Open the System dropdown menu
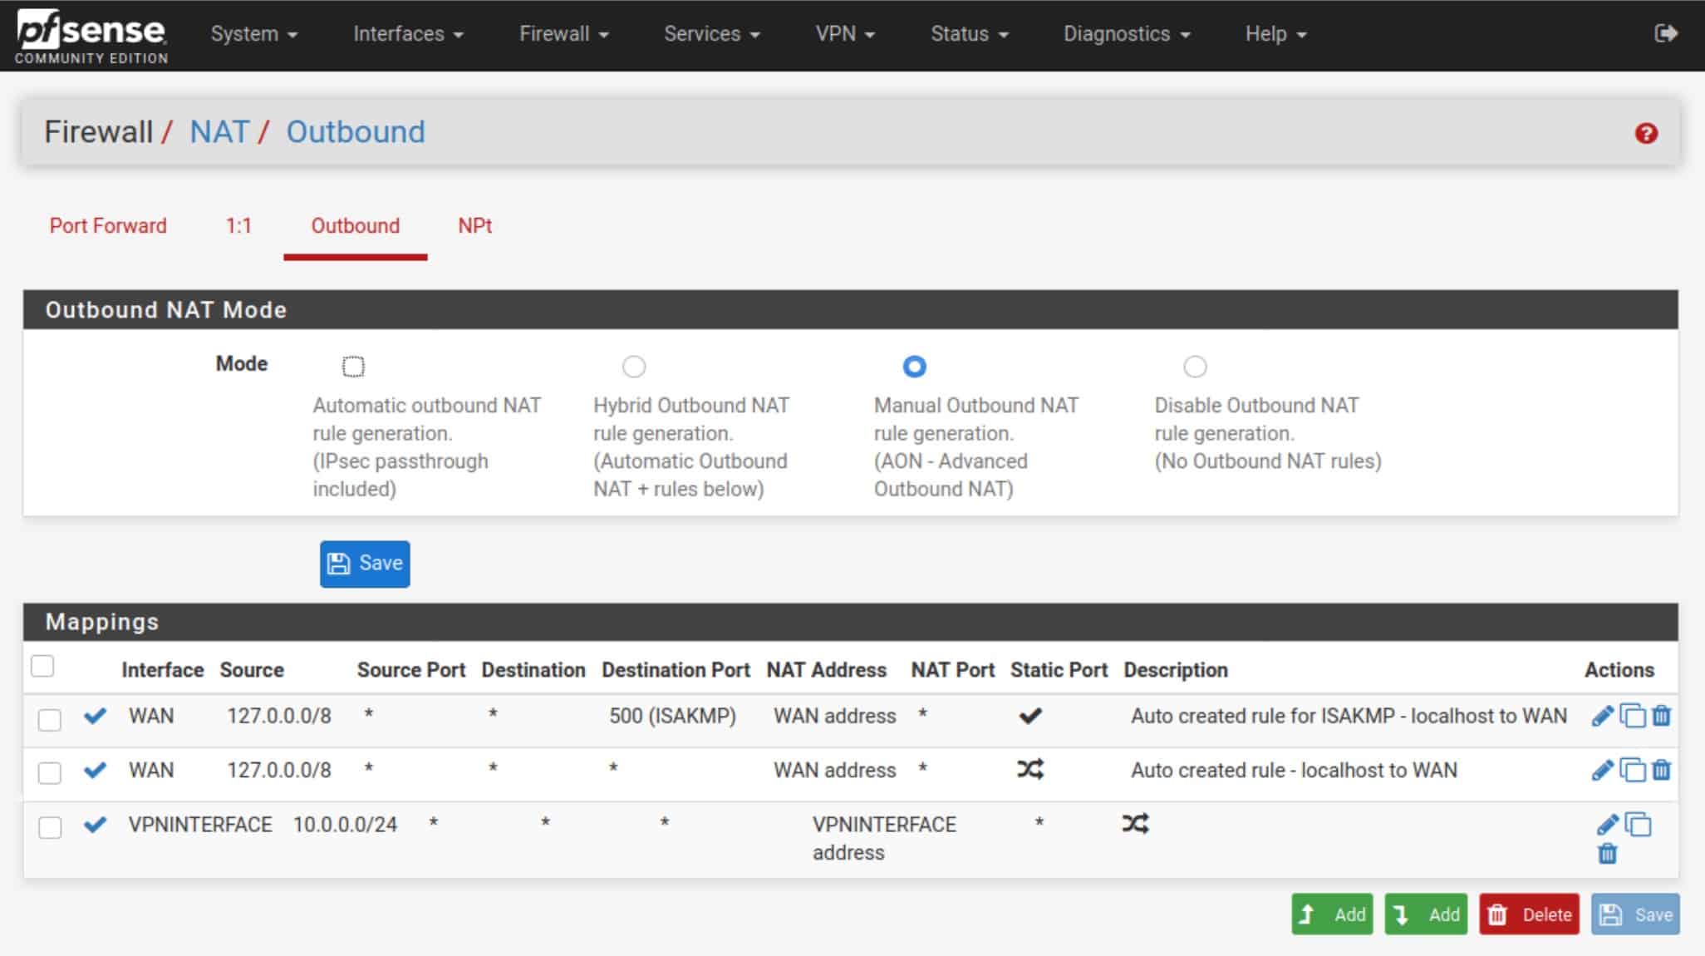 coord(254,34)
